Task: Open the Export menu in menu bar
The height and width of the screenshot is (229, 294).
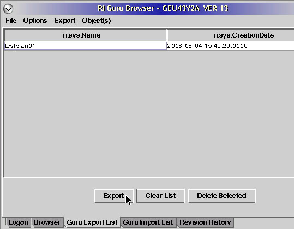Action: point(65,21)
